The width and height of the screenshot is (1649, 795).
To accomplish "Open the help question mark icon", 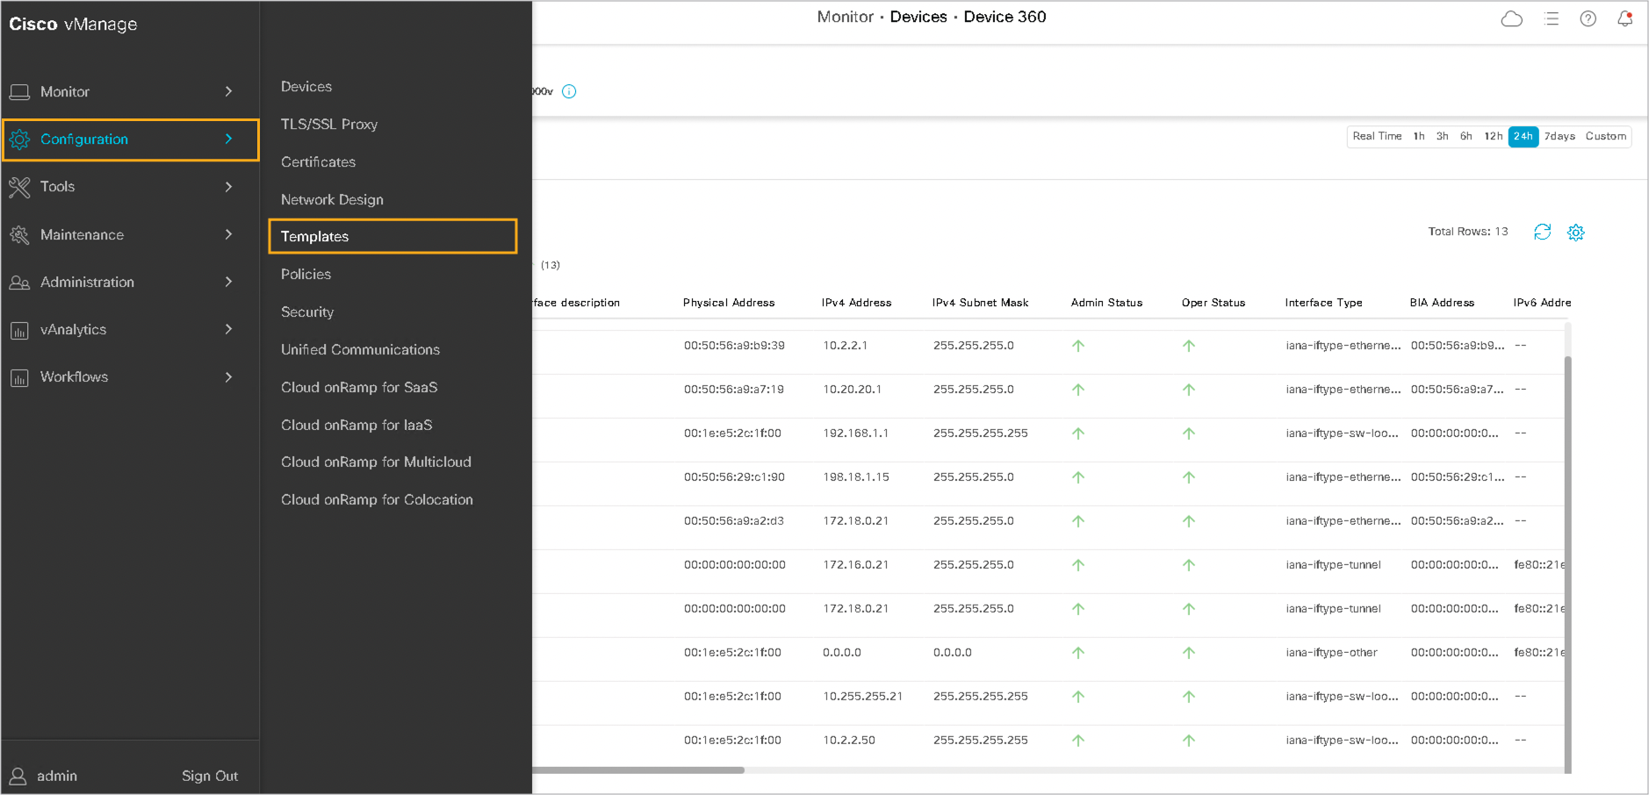I will (x=1588, y=18).
